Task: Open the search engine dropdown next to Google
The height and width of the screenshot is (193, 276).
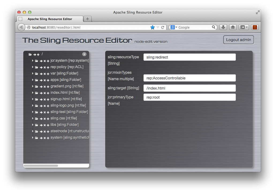Action: tap(173, 27)
